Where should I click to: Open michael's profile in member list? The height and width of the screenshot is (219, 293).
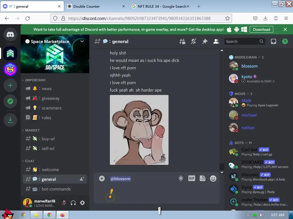pyautogui.click(x=259, y=115)
